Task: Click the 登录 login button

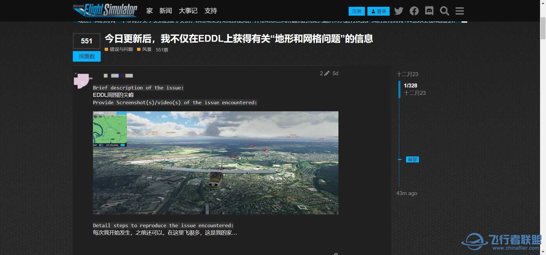Action: [379, 11]
